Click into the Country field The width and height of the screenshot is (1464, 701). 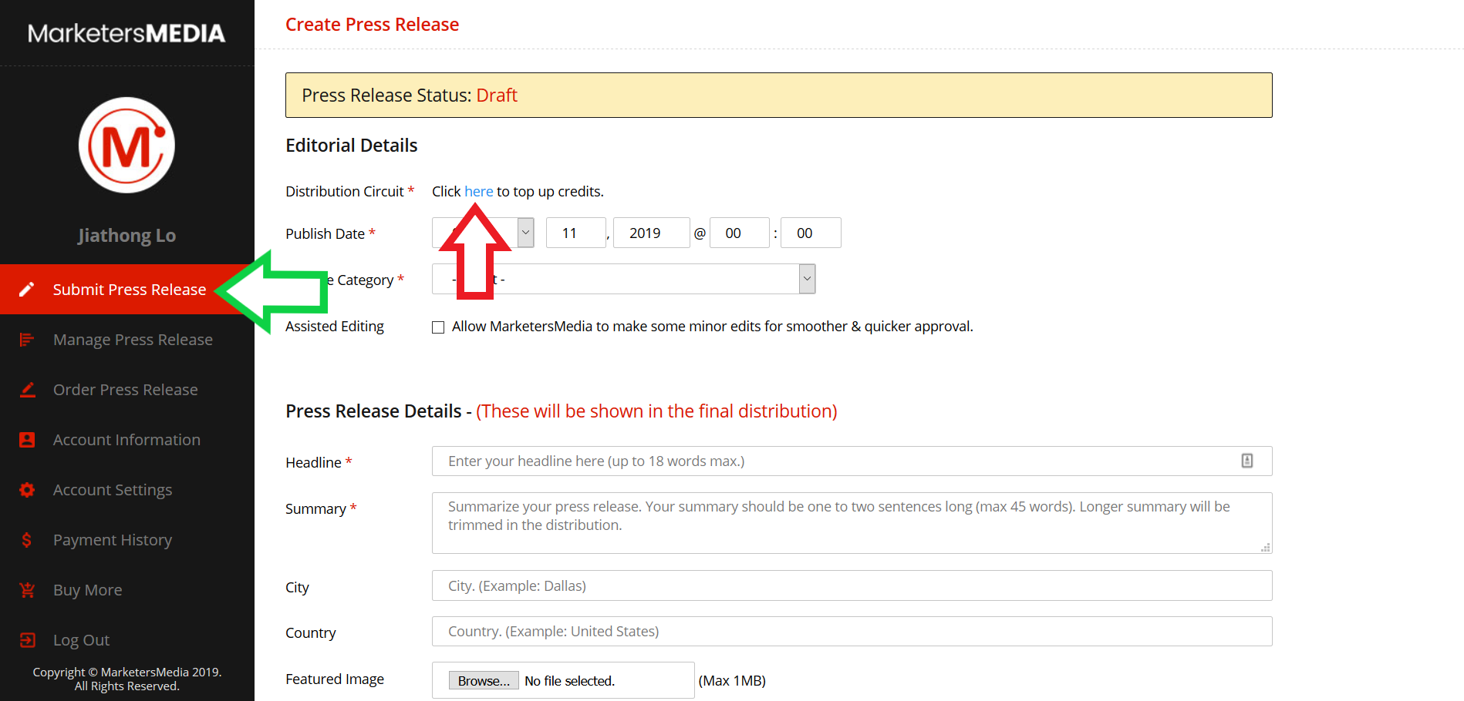coord(852,631)
